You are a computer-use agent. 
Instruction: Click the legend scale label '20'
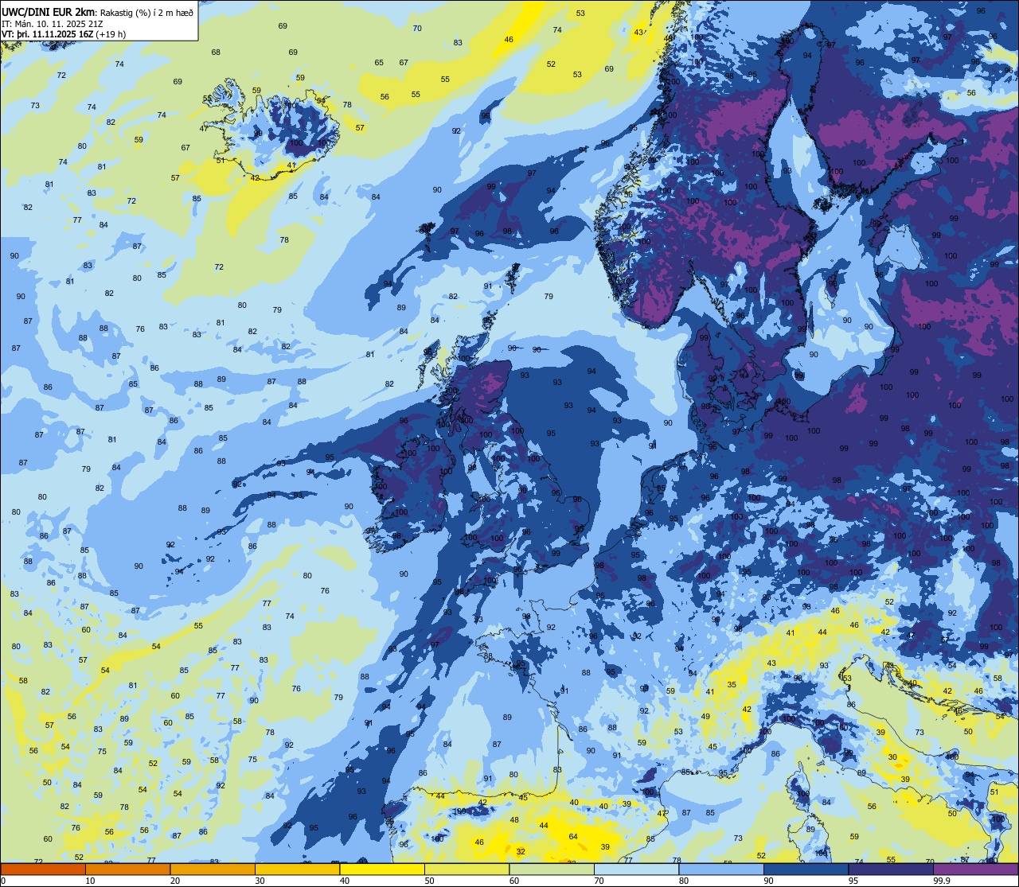175,881
